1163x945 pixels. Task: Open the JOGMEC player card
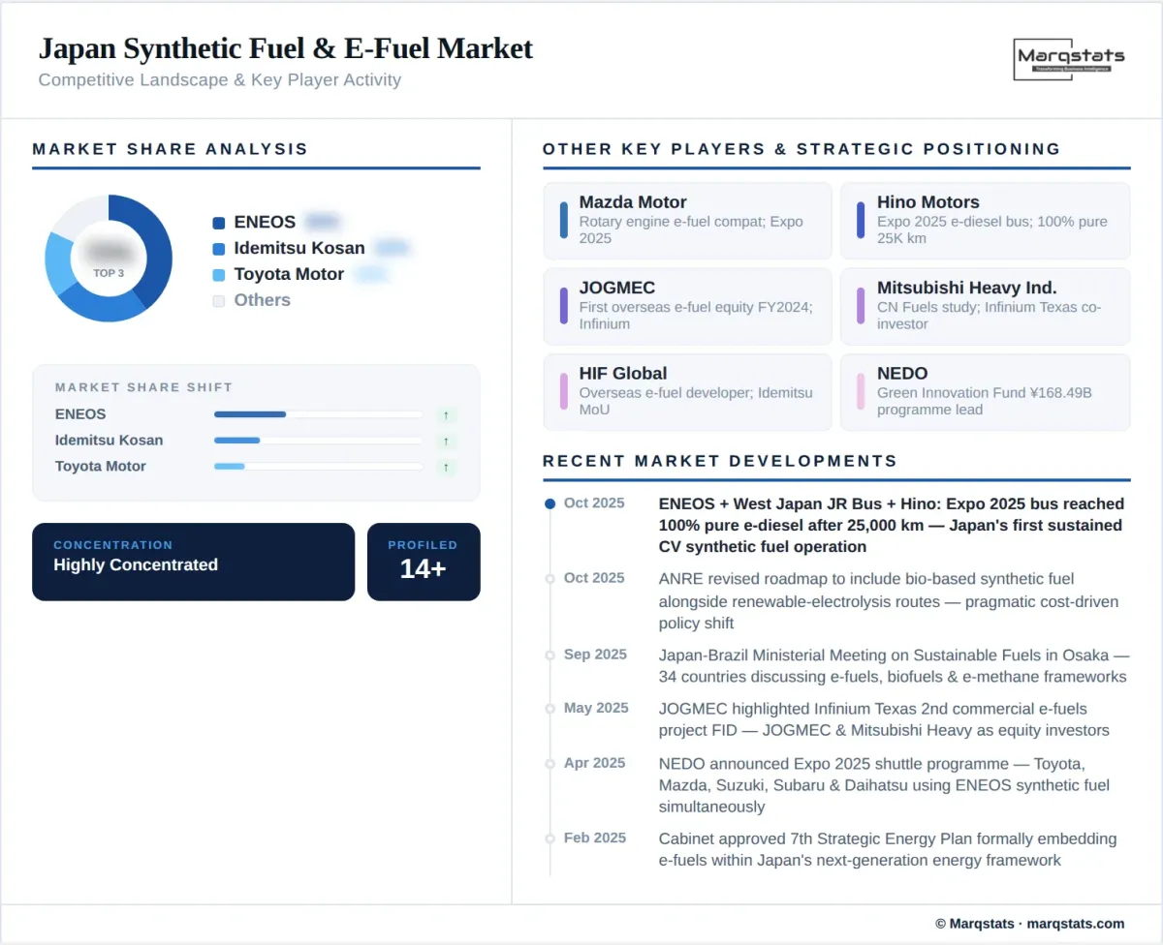(x=687, y=306)
